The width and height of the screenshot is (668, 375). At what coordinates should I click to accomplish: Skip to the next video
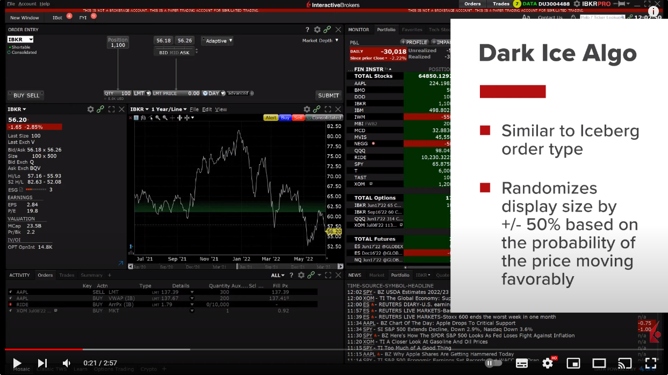(42, 363)
